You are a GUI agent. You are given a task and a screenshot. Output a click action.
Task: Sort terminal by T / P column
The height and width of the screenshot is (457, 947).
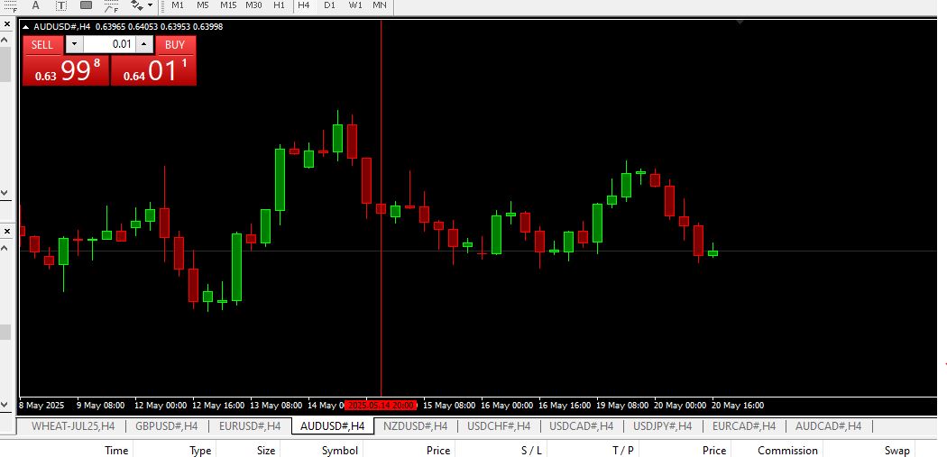click(x=622, y=451)
